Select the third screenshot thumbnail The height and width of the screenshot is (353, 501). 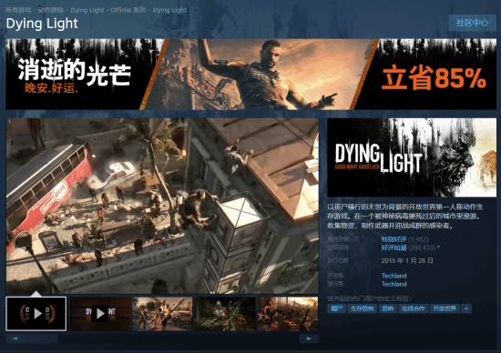(x=162, y=313)
